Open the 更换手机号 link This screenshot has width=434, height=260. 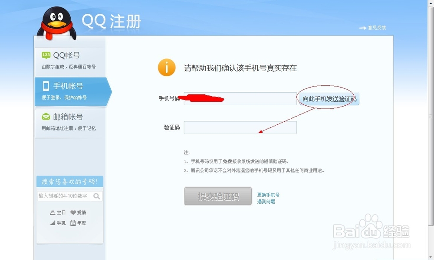click(x=268, y=195)
